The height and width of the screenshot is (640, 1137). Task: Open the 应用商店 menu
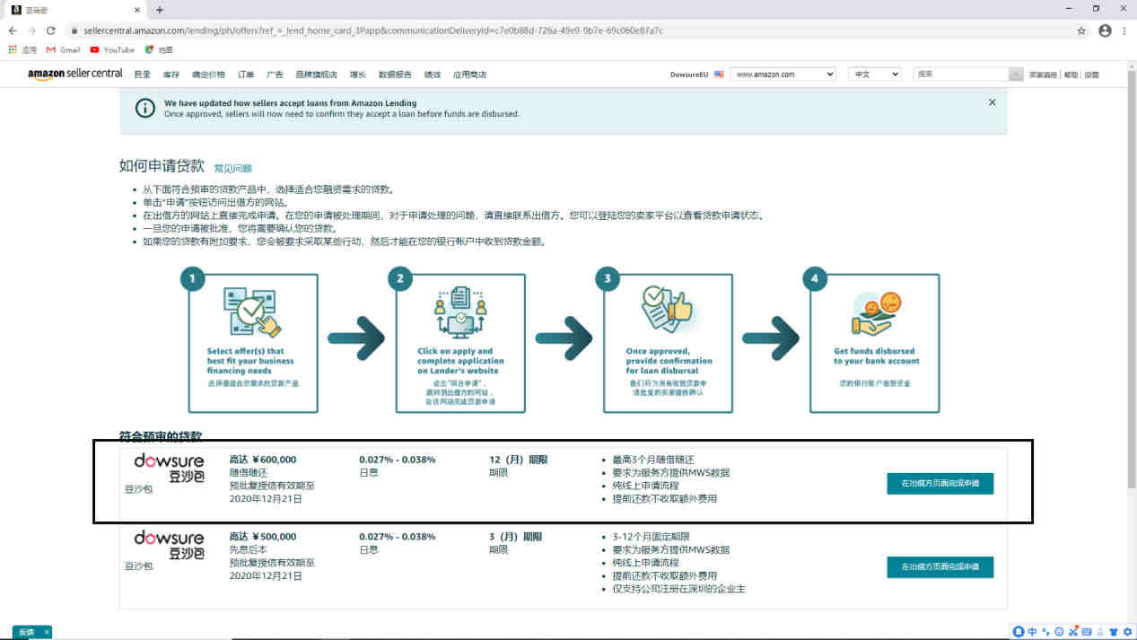coord(469,75)
